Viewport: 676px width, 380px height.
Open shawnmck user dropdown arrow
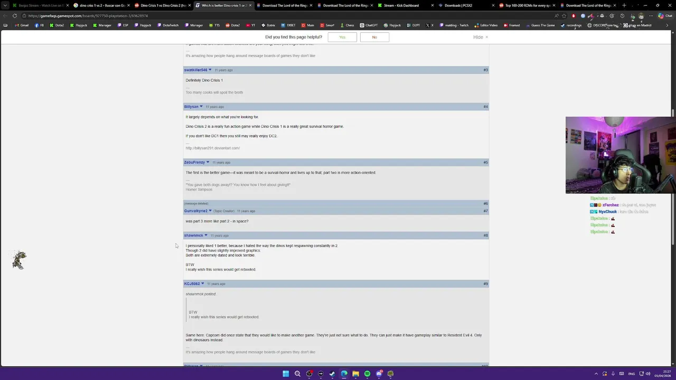point(206,235)
